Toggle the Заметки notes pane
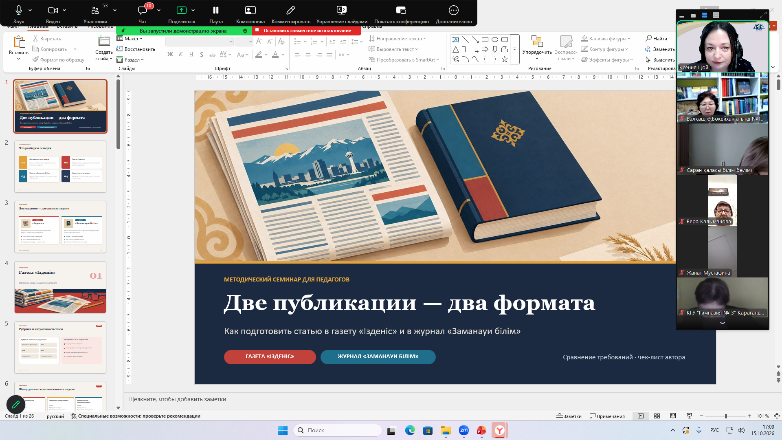 [569, 416]
